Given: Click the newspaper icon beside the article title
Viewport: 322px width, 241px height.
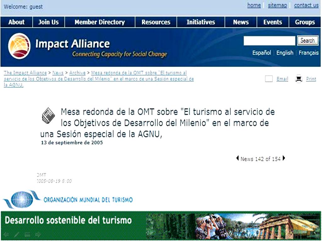Looking at the screenshot, I should (48, 115).
